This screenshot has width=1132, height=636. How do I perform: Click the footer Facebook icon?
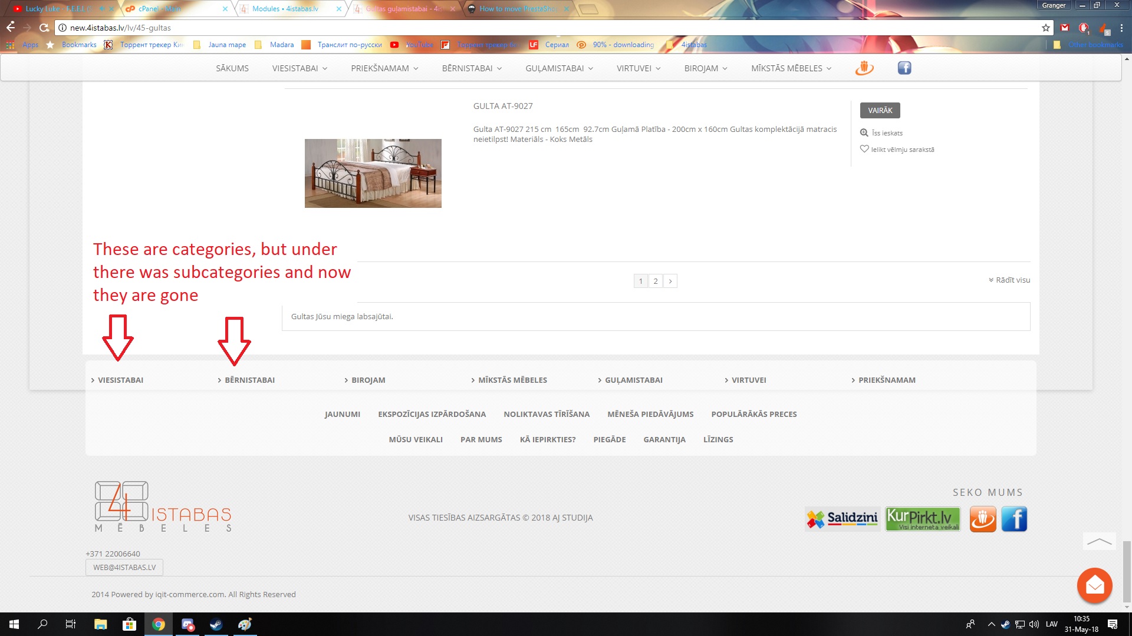click(x=1014, y=519)
